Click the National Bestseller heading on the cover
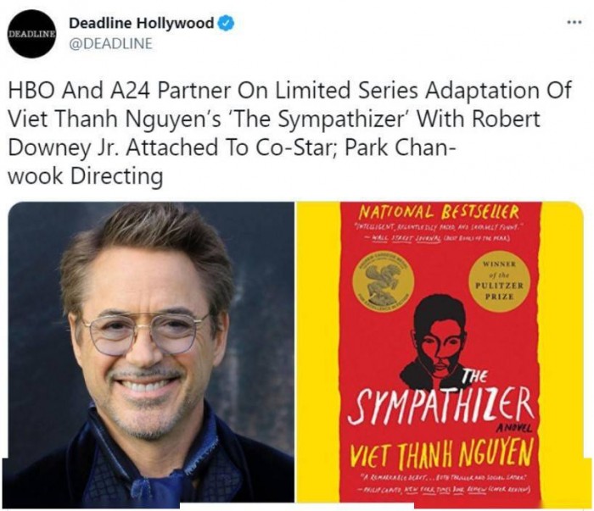Screen dimensions: 594x511 click(x=439, y=212)
